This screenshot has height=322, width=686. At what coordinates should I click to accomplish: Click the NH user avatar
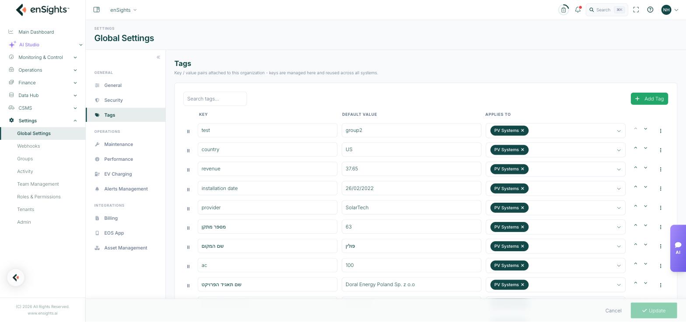pos(666,10)
